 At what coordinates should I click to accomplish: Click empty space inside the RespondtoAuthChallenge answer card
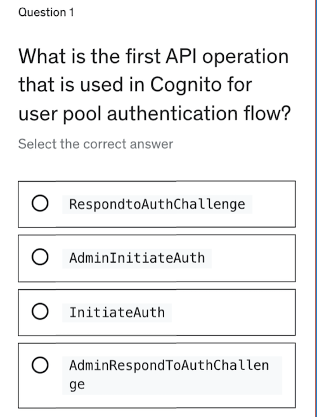click(x=273, y=204)
